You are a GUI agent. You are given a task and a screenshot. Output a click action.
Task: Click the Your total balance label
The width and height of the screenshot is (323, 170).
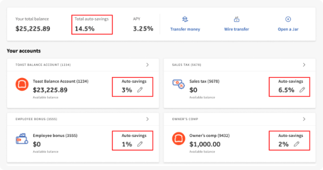pos(32,19)
